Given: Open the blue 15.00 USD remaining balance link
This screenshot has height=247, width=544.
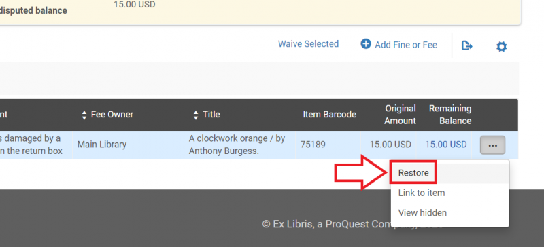Looking at the screenshot, I should 446,145.
